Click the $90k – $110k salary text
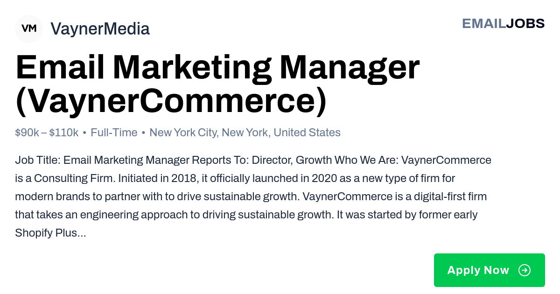 (47, 133)
